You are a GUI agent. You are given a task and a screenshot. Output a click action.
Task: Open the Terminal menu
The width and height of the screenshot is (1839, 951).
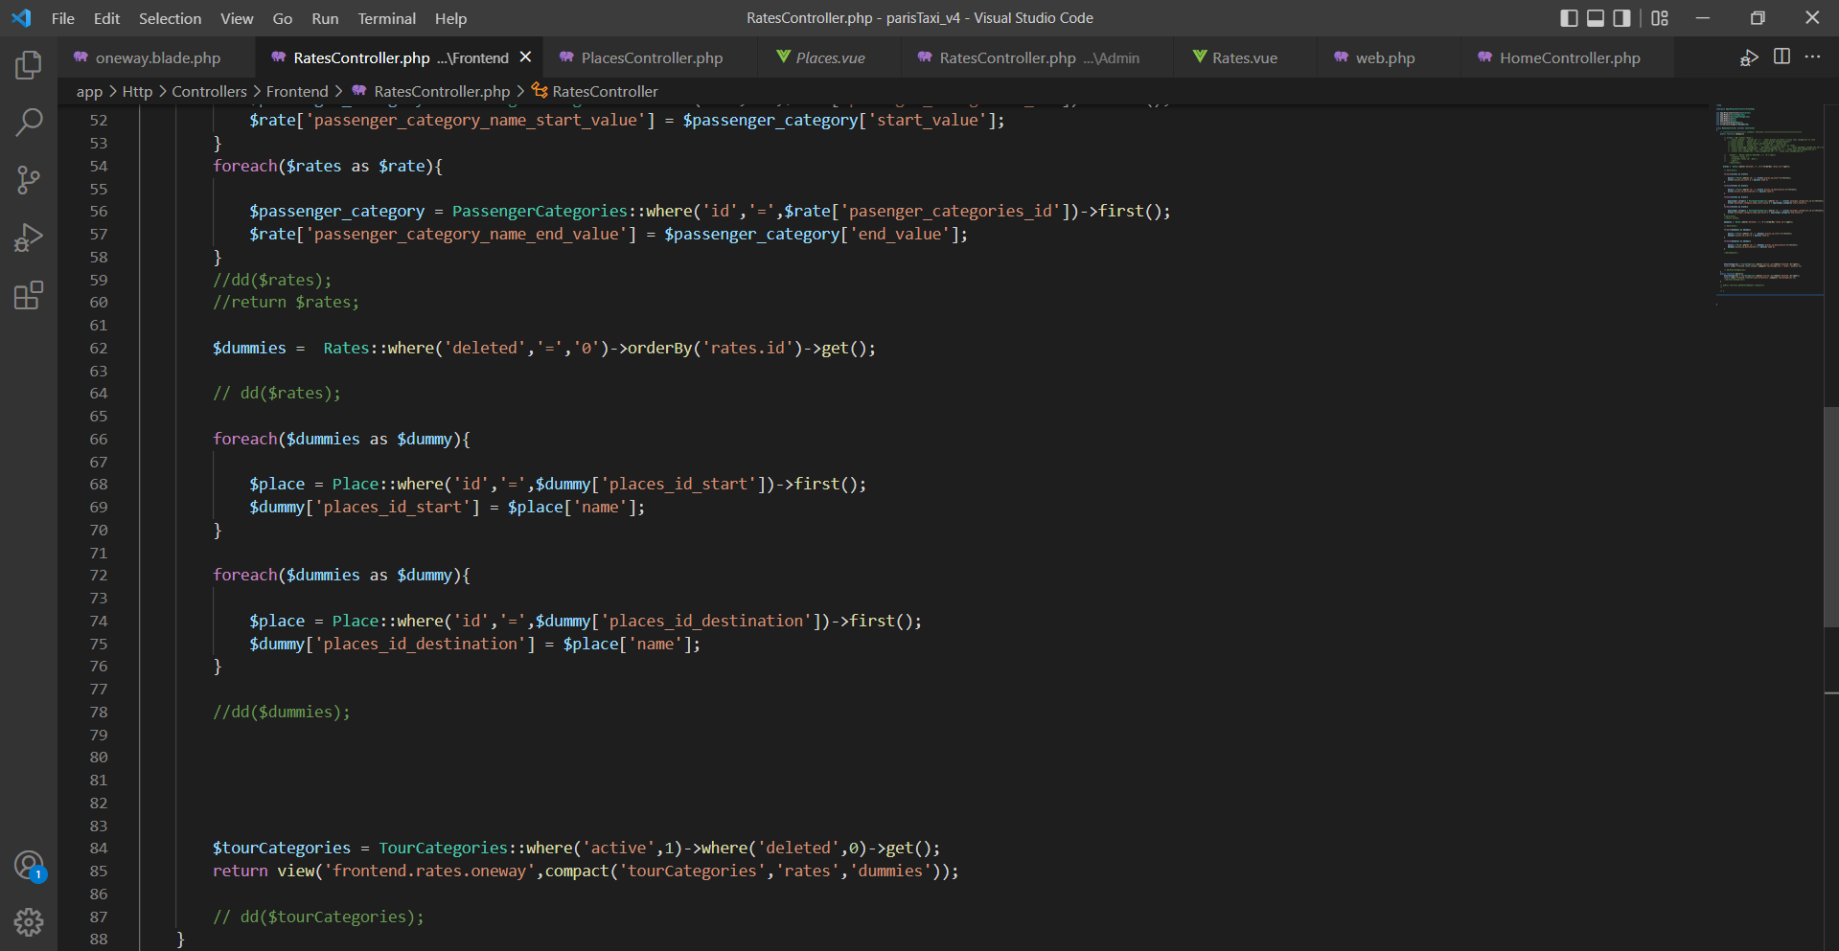[x=387, y=18]
